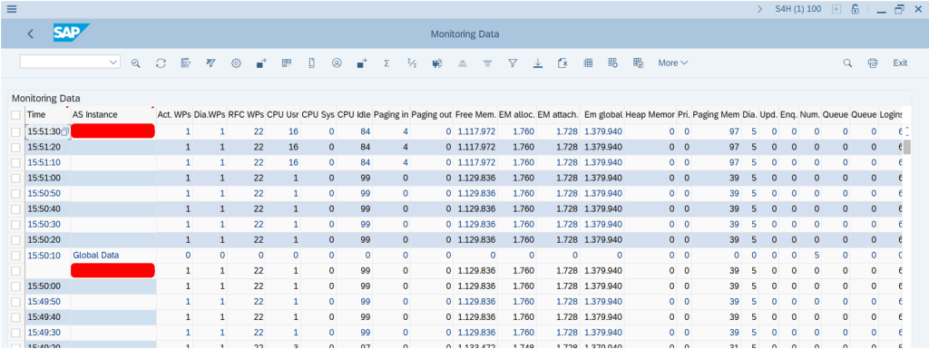The height and width of the screenshot is (349, 929).
Task: Sort in ascending order
Action: pos(463,63)
